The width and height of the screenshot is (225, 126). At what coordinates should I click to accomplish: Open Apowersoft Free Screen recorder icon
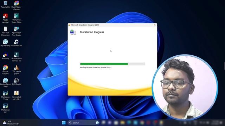click(x=17, y=31)
